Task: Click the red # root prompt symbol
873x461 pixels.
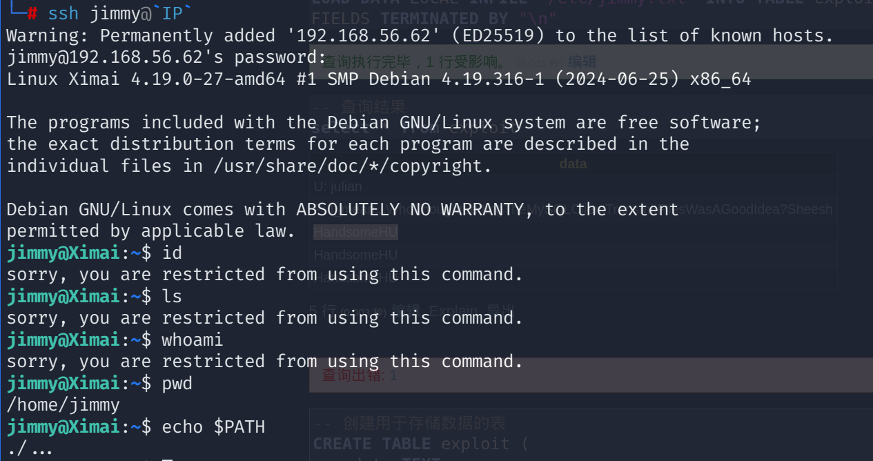Action: click(32, 14)
